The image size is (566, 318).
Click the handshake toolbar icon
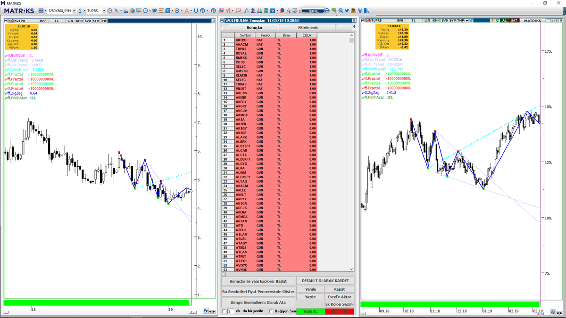[154, 11]
